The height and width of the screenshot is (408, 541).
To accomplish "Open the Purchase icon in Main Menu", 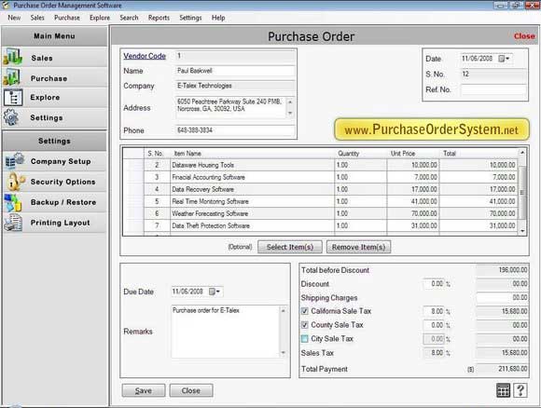I will [12, 77].
